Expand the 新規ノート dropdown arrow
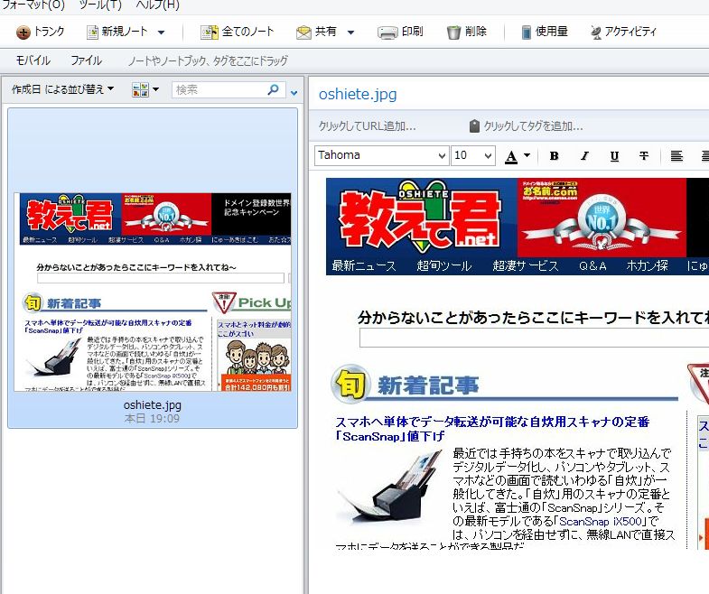The height and width of the screenshot is (594, 709). pos(161,32)
